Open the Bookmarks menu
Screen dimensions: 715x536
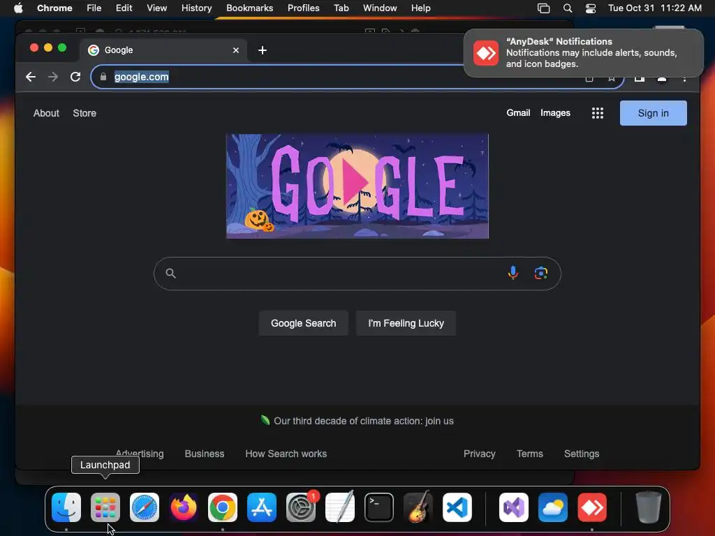(249, 8)
